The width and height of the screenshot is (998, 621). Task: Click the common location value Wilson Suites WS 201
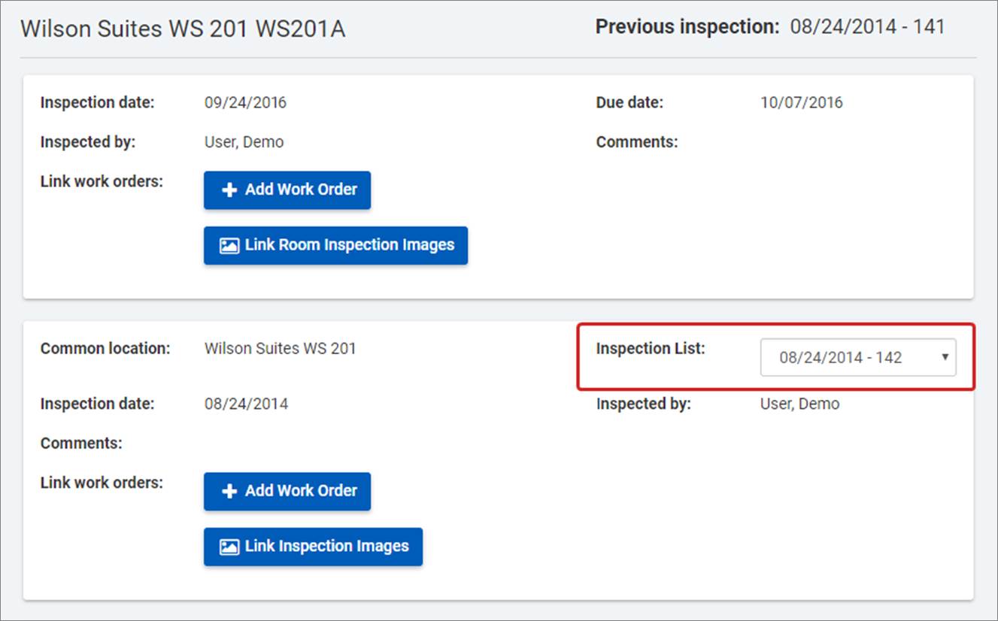click(280, 349)
